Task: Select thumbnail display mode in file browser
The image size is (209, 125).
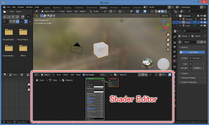Action: [18, 22]
